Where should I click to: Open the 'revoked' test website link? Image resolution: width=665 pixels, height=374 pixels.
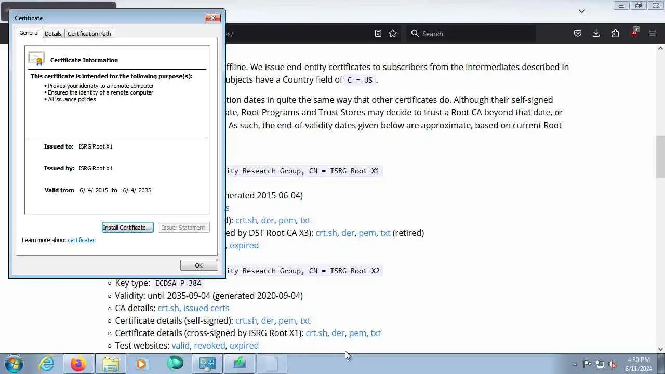pyautogui.click(x=209, y=345)
